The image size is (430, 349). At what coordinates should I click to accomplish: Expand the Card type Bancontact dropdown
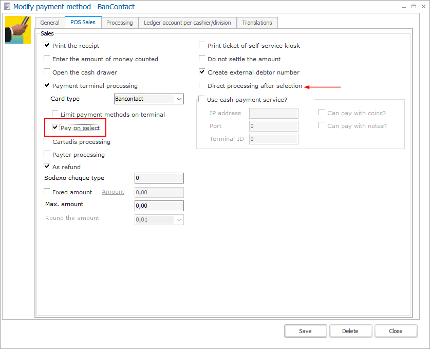pyautogui.click(x=179, y=99)
